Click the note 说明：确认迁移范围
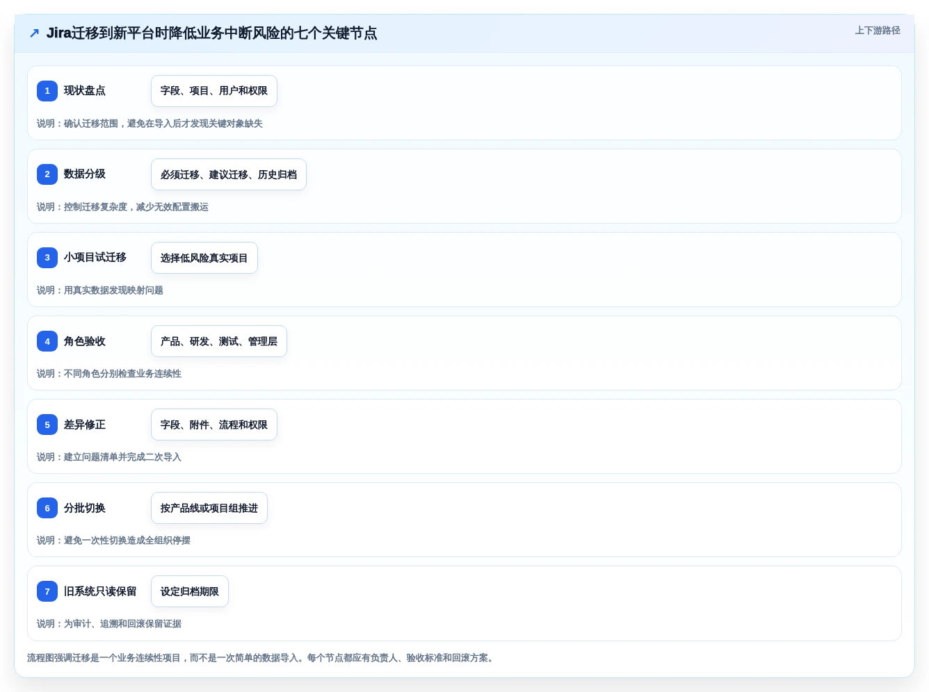929x692 pixels. (150, 124)
